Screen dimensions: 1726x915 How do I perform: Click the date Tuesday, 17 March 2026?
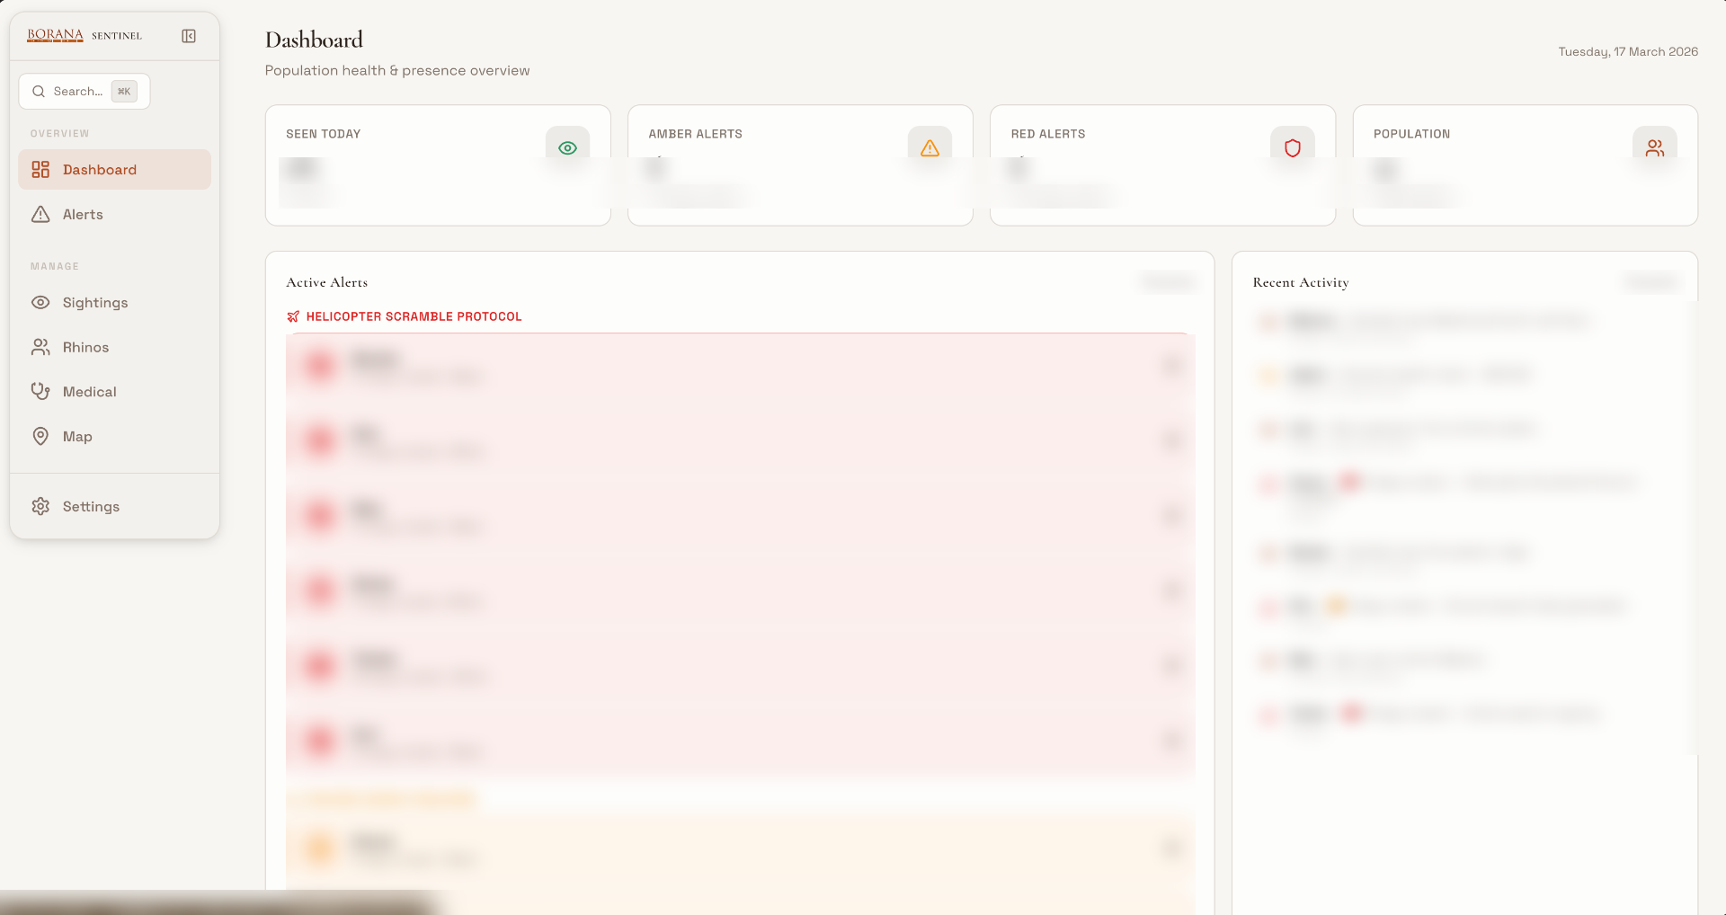tap(1628, 51)
